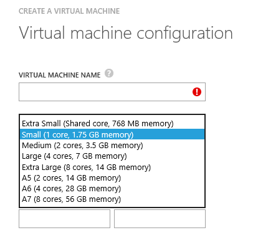Select the Large (4 cores, 7 GB) option
The height and width of the screenshot is (245, 253).
(112, 156)
